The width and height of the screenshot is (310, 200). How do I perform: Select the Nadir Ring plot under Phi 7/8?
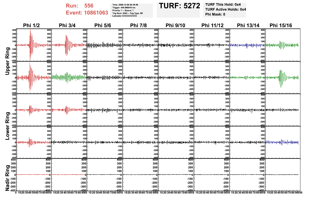(140, 175)
